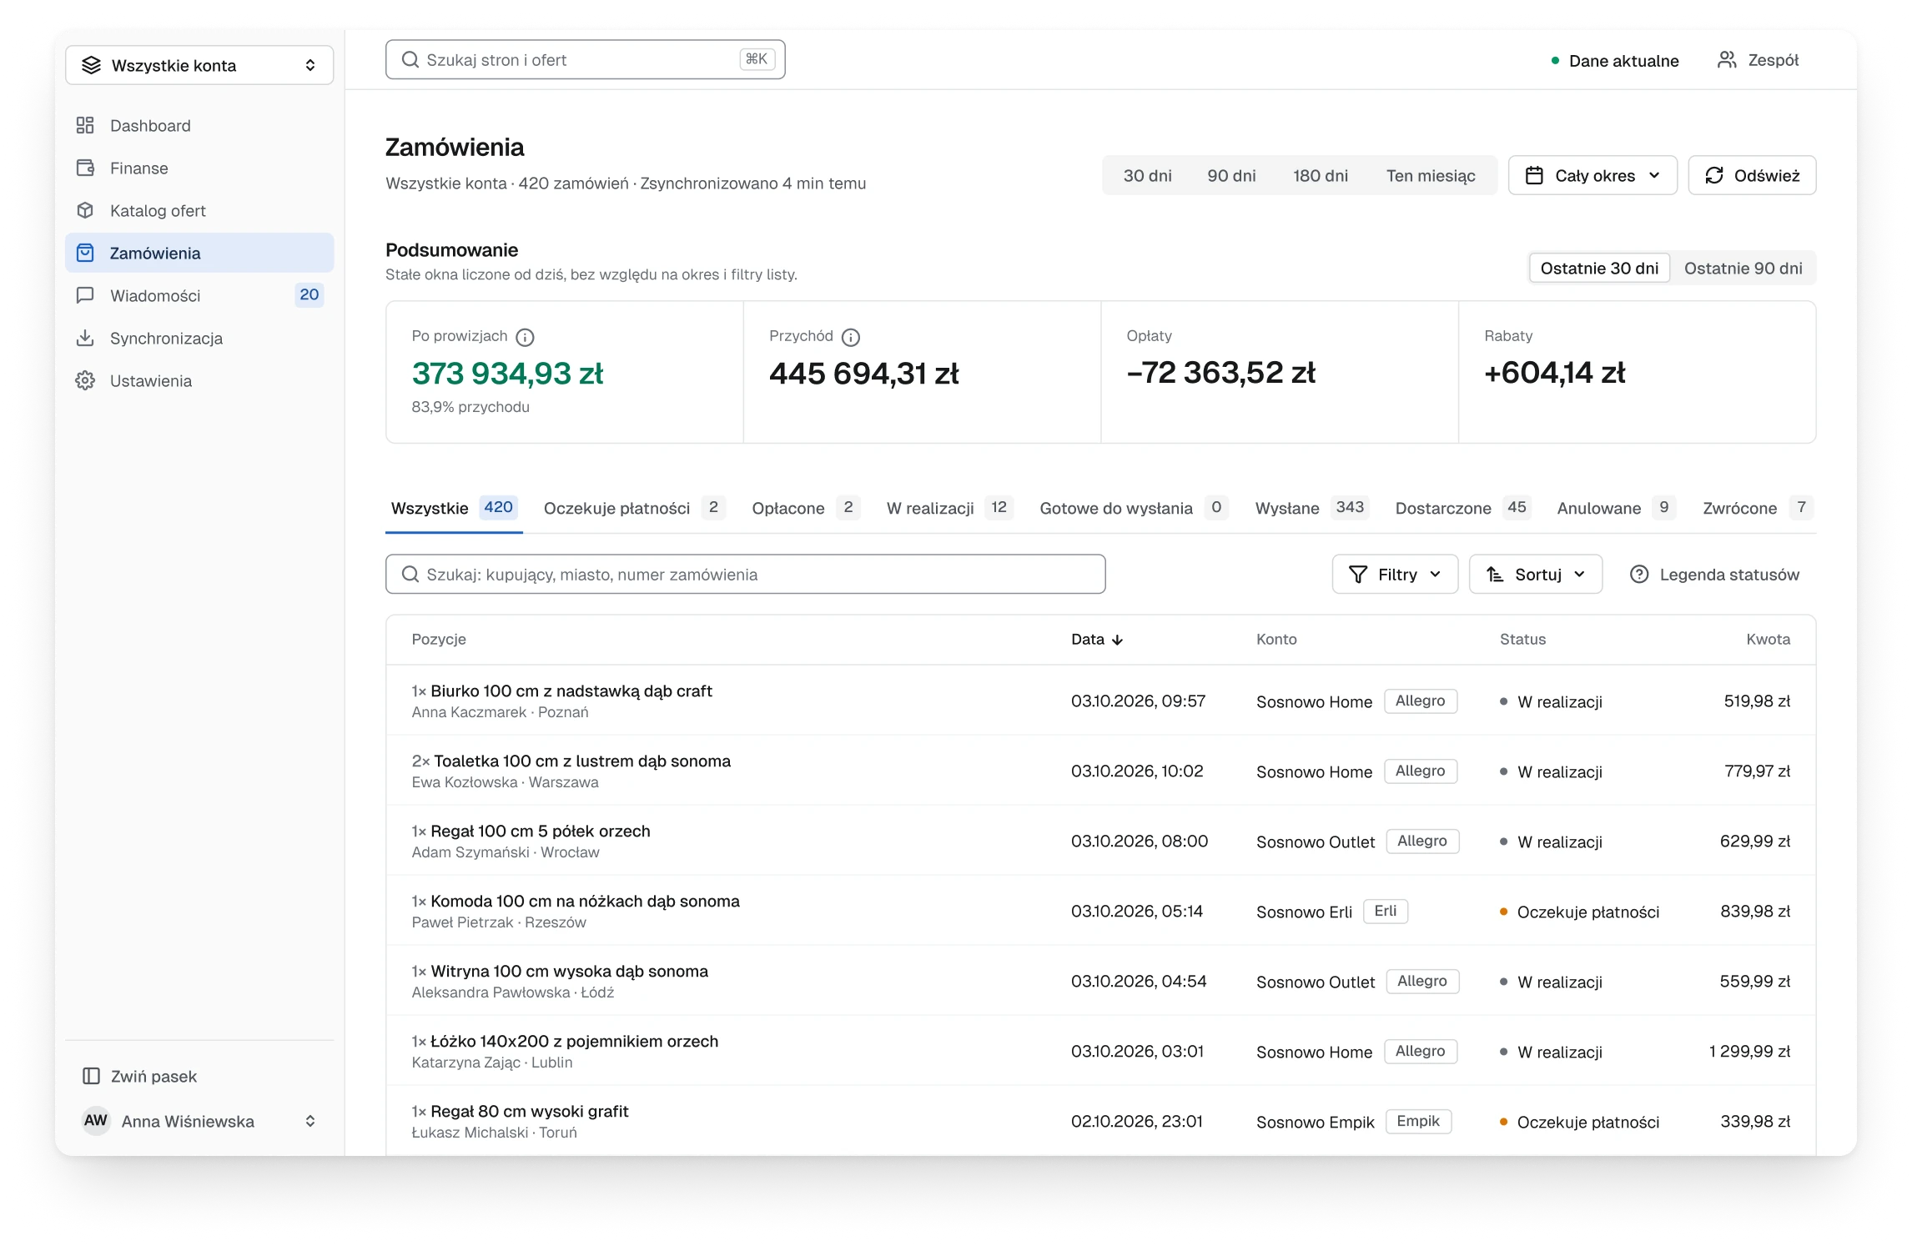Image resolution: width=1912 pixels, height=1246 pixels.
Task: Click the Wiadomości chat bubble icon
Action: (x=85, y=295)
